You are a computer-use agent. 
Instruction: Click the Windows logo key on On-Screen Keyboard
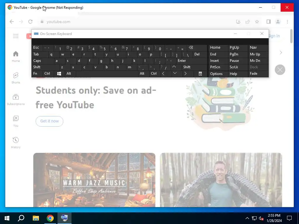point(59,73)
